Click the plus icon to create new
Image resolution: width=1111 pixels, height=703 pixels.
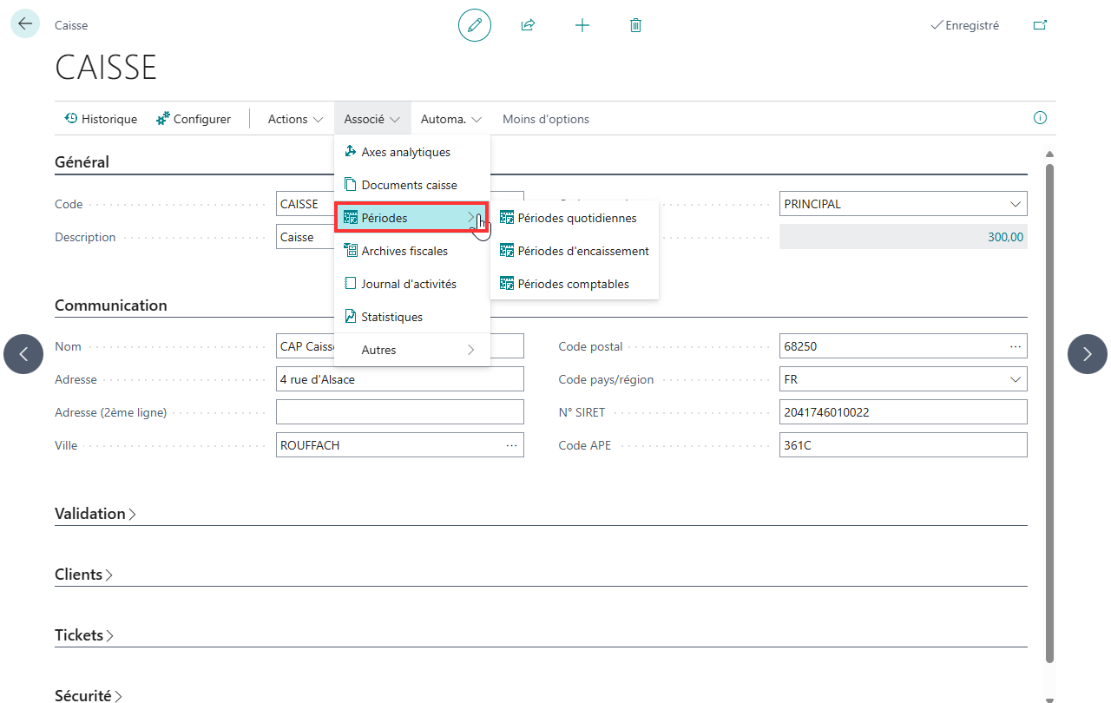pos(582,25)
